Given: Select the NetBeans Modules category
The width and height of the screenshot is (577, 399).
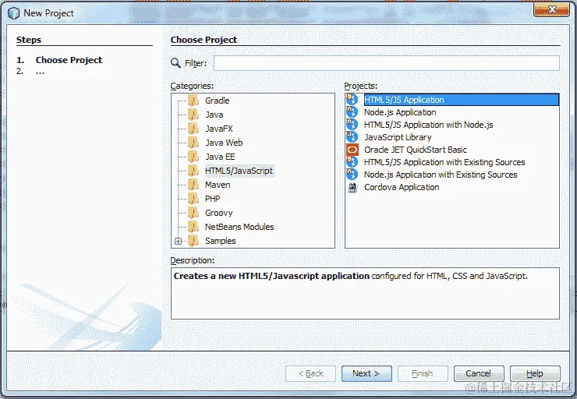Looking at the screenshot, I should coord(239,227).
